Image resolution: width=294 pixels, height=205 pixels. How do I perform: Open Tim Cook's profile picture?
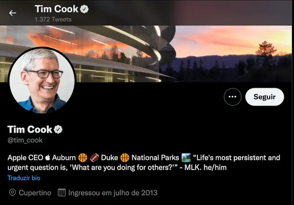(42, 80)
